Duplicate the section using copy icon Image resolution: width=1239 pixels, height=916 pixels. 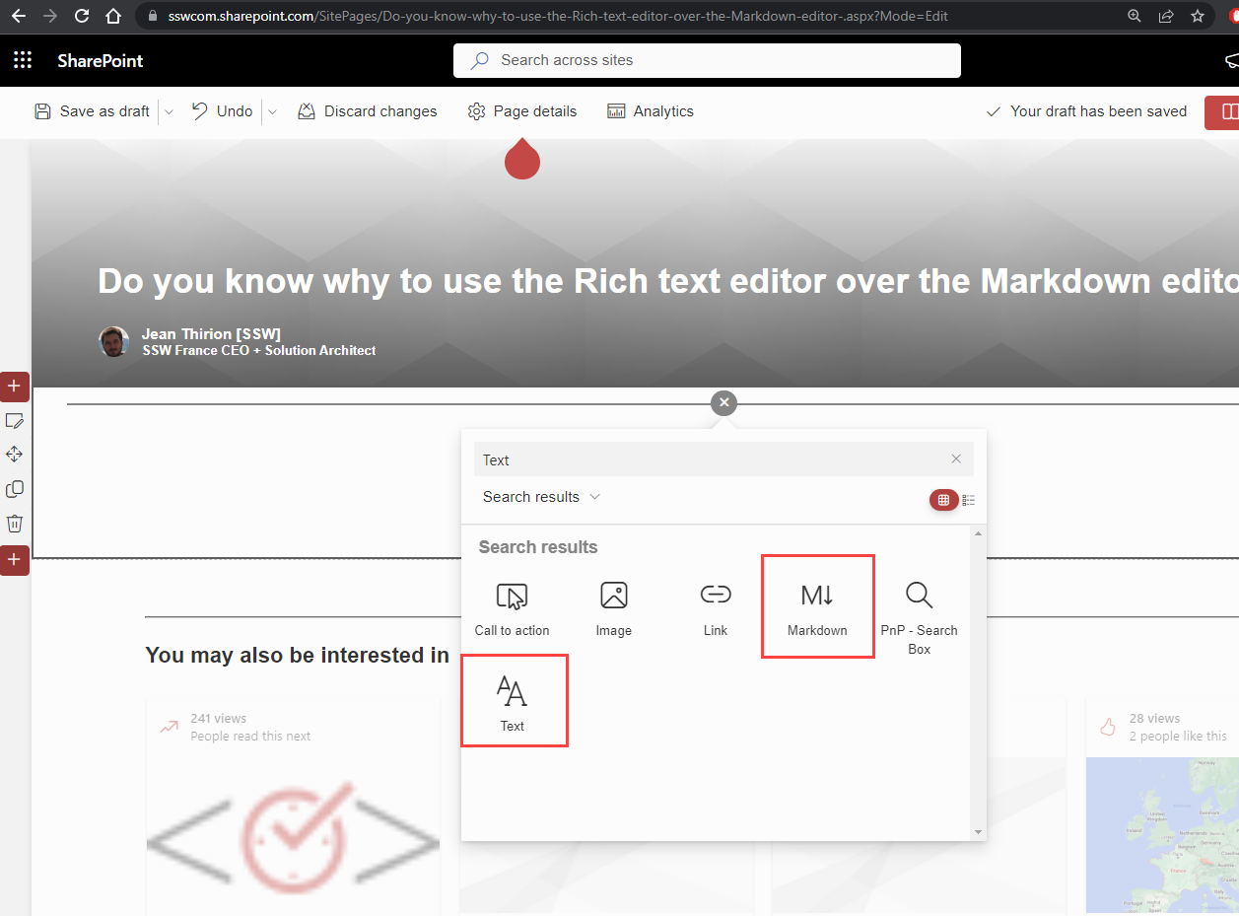[15, 489]
